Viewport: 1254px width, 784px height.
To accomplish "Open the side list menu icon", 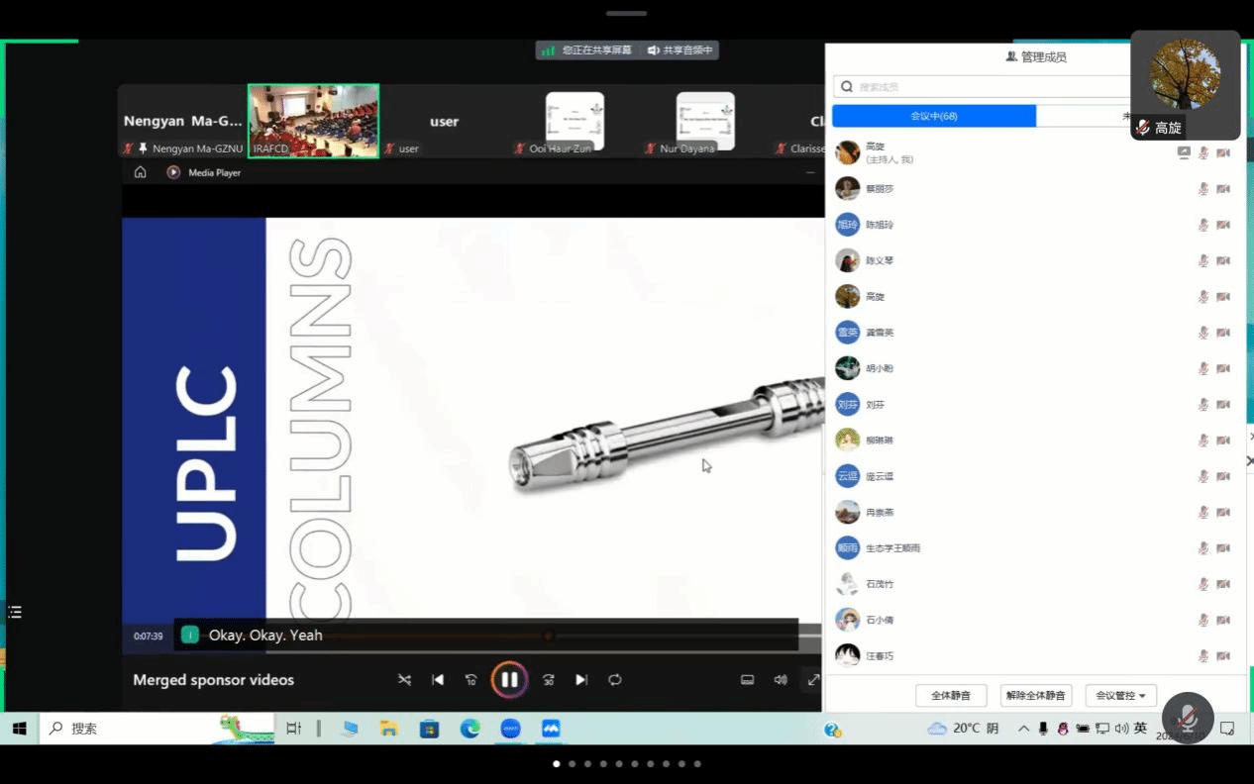I will 15,613.
